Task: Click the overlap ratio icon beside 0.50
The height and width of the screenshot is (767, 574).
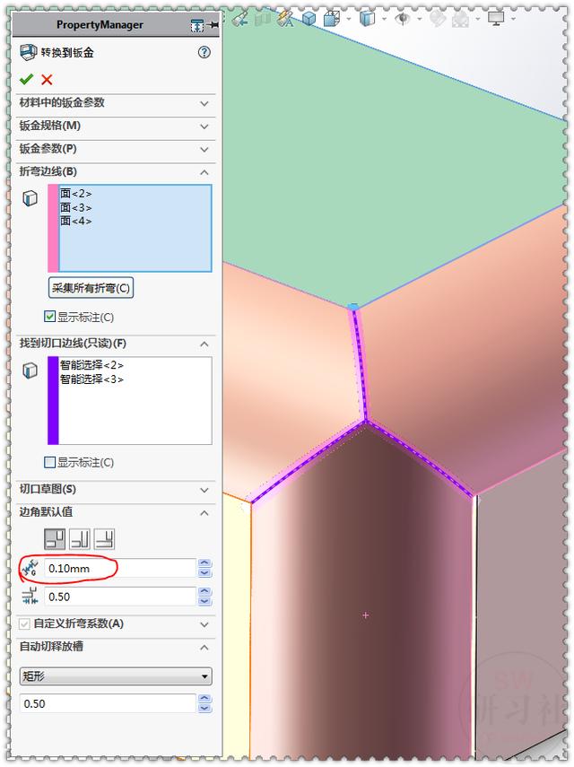Action: click(30, 597)
